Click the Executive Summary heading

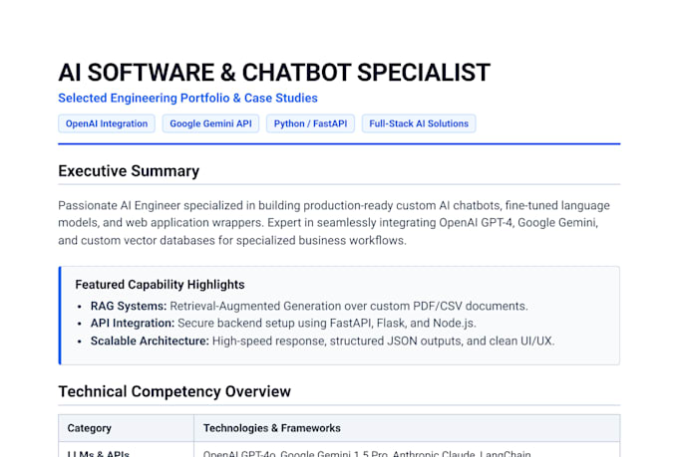click(x=129, y=171)
